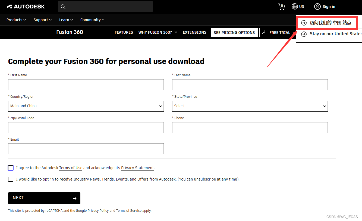This screenshot has height=221, width=362.
Task: Click SEE PRICING OPTIONS button
Action: tap(234, 33)
